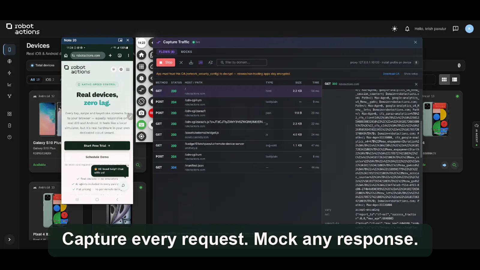Toggle picture-in-picture on the Note 20 window
Image resolution: width=480 pixels, height=270 pixels.
[120, 40]
